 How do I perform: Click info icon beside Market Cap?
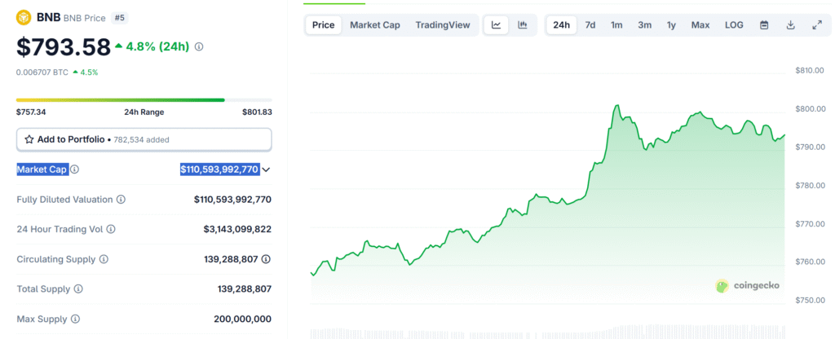pos(75,169)
